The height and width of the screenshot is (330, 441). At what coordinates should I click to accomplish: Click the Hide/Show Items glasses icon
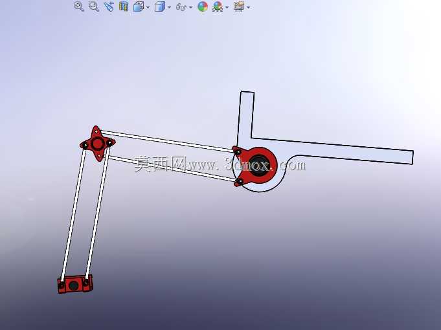point(181,6)
